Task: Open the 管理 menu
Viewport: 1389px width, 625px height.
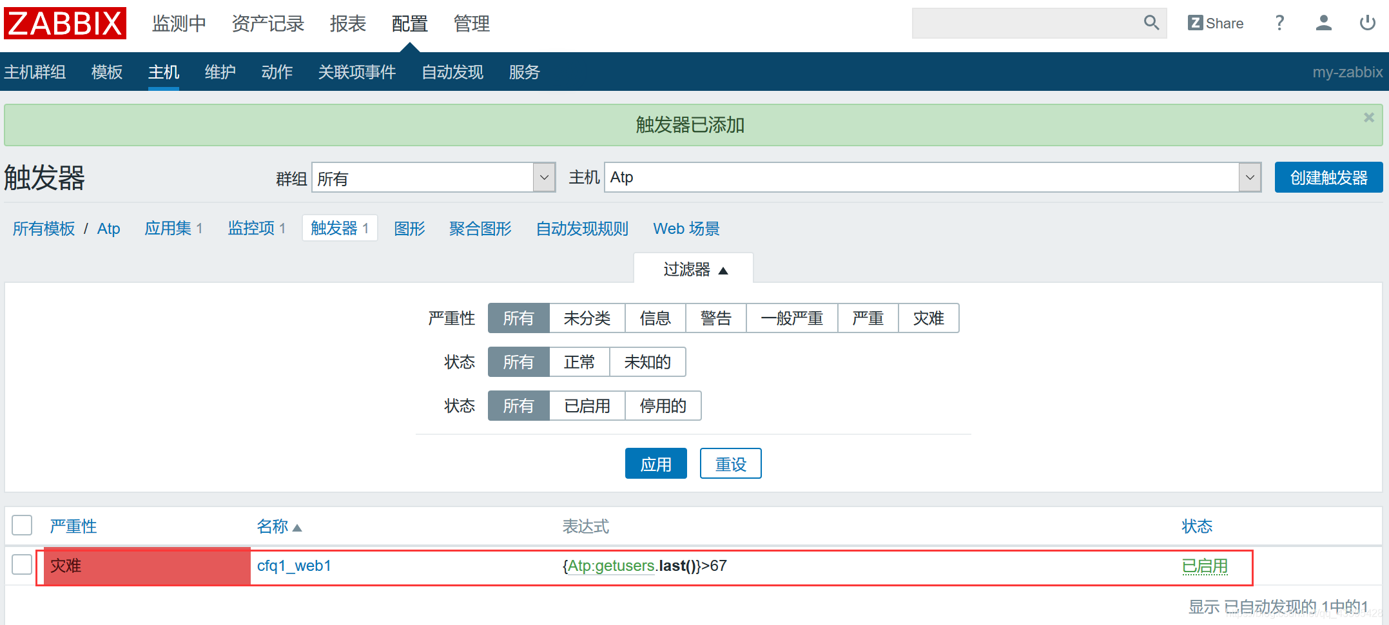Action: click(x=472, y=24)
